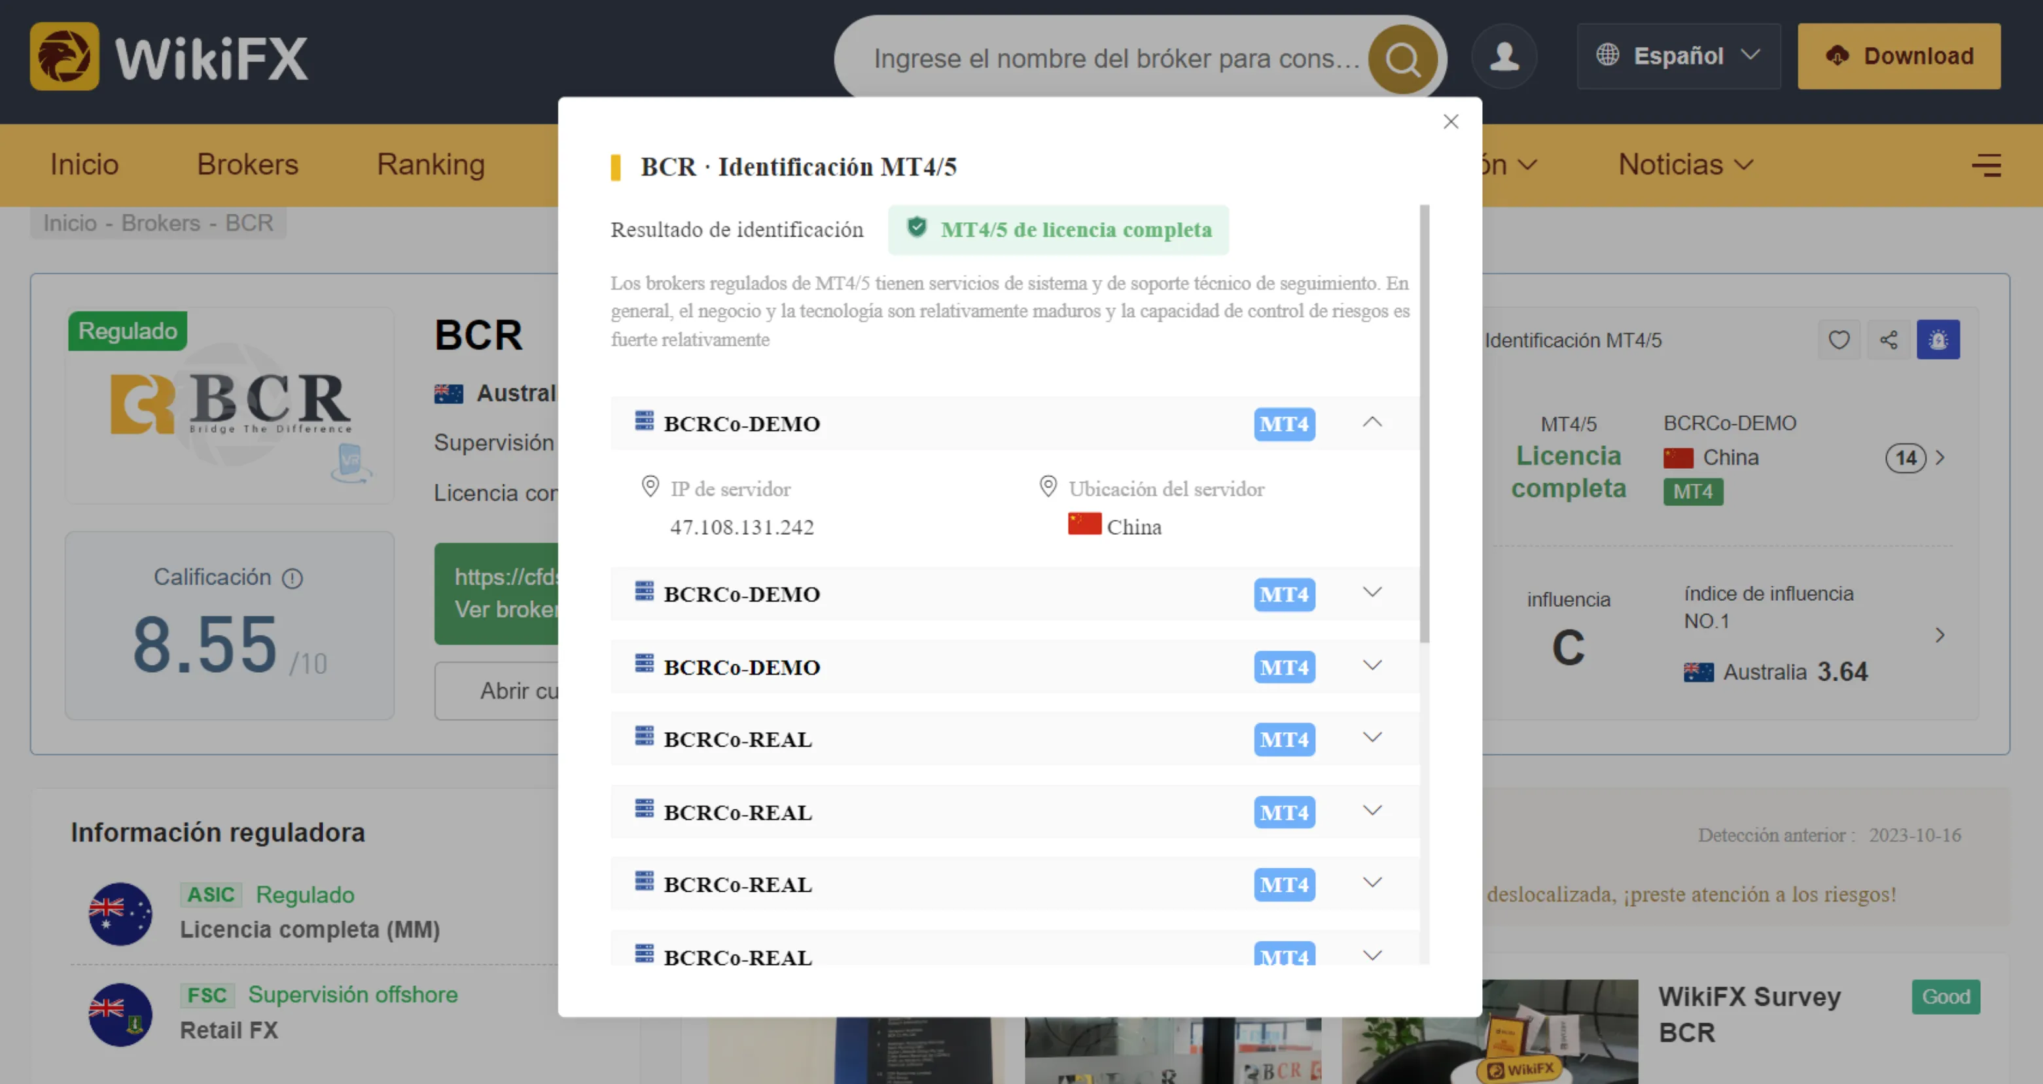Close the MT4/5 identification dialog
The image size is (2043, 1084).
[x=1451, y=121]
